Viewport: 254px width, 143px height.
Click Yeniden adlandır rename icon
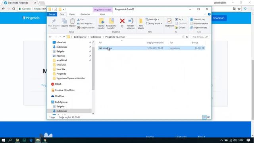[131, 24]
